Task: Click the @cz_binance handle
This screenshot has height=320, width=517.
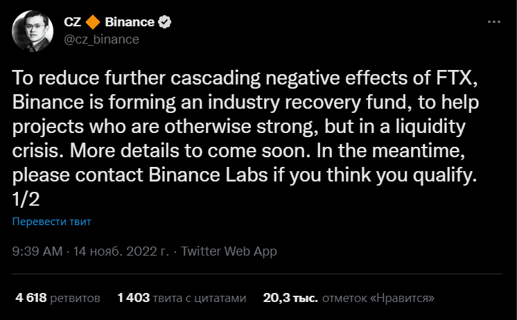Action: pyautogui.click(x=101, y=39)
